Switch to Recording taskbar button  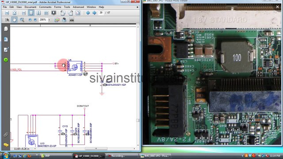coord(123,156)
